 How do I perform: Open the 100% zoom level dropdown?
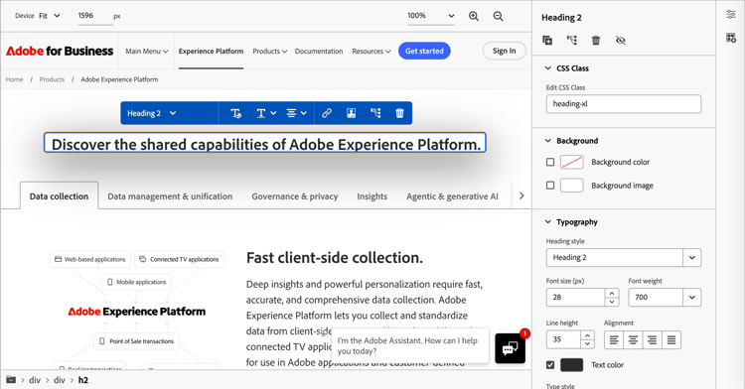pos(431,16)
